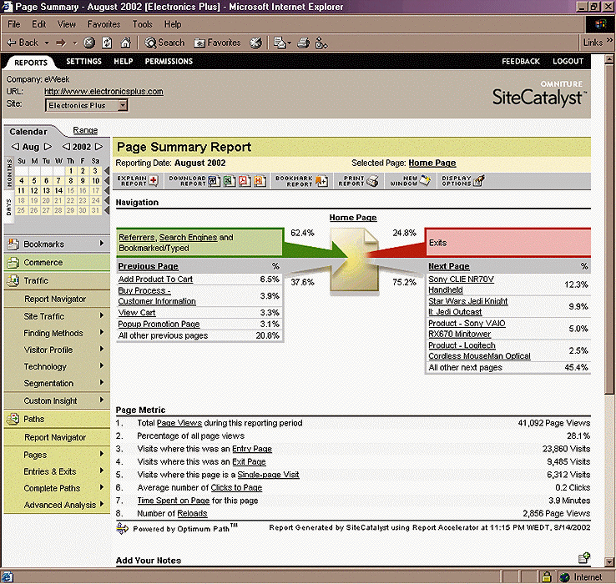Click the browser Stop button

[89, 43]
